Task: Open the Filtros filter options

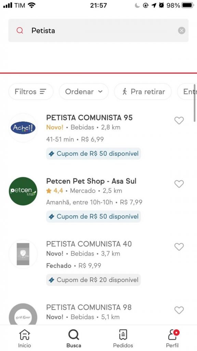Action: pyautogui.click(x=31, y=92)
